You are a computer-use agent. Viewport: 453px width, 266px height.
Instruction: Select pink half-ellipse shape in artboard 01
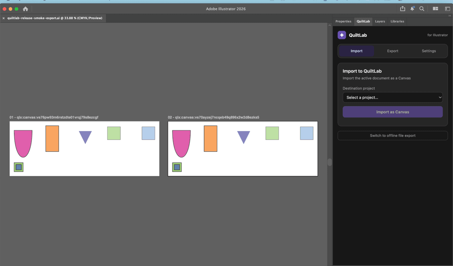click(23, 143)
